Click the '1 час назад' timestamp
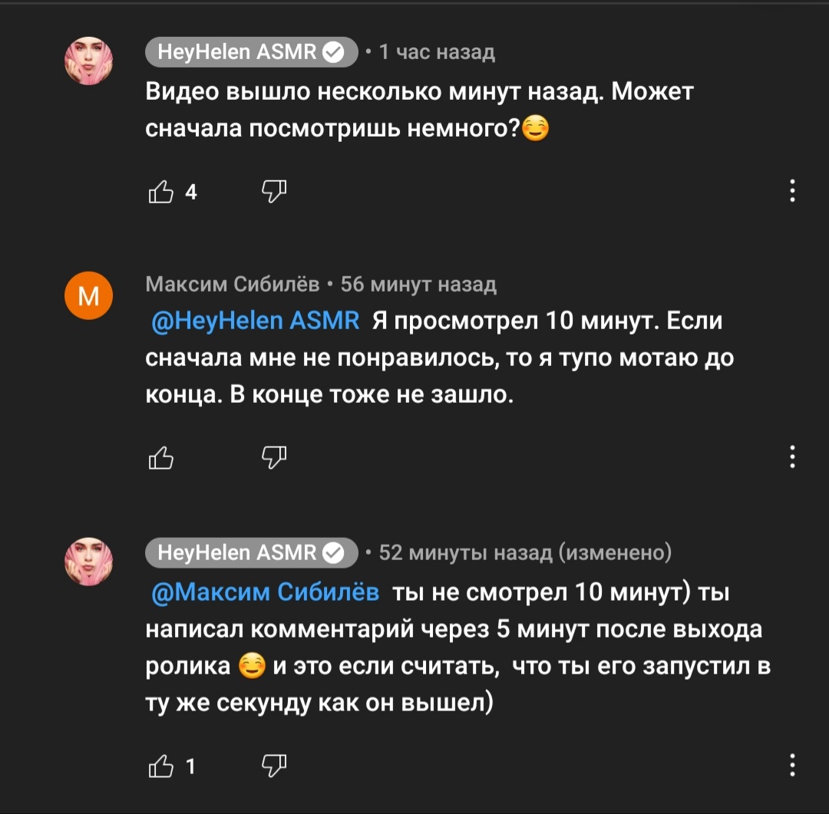Image resolution: width=829 pixels, height=814 pixels. (x=438, y=51)
